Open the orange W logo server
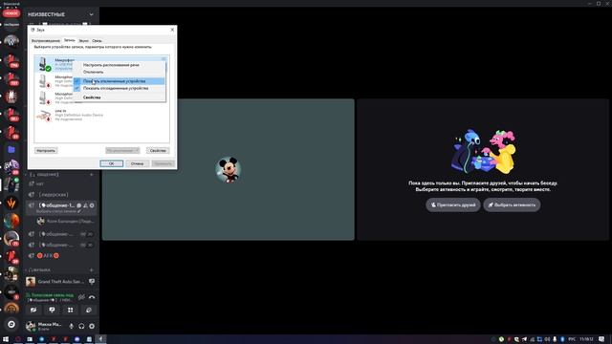The width and height of the screenshot is (612, 344). (x=11, y=204)
